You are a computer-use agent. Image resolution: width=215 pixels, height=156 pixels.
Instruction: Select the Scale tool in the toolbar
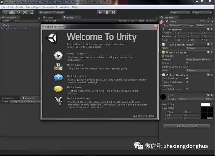tap(25, 12)
